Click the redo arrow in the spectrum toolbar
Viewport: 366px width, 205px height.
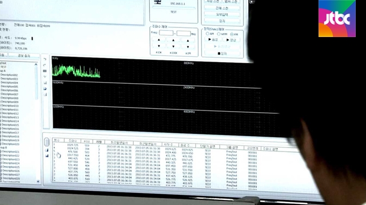tap(45, 65)
